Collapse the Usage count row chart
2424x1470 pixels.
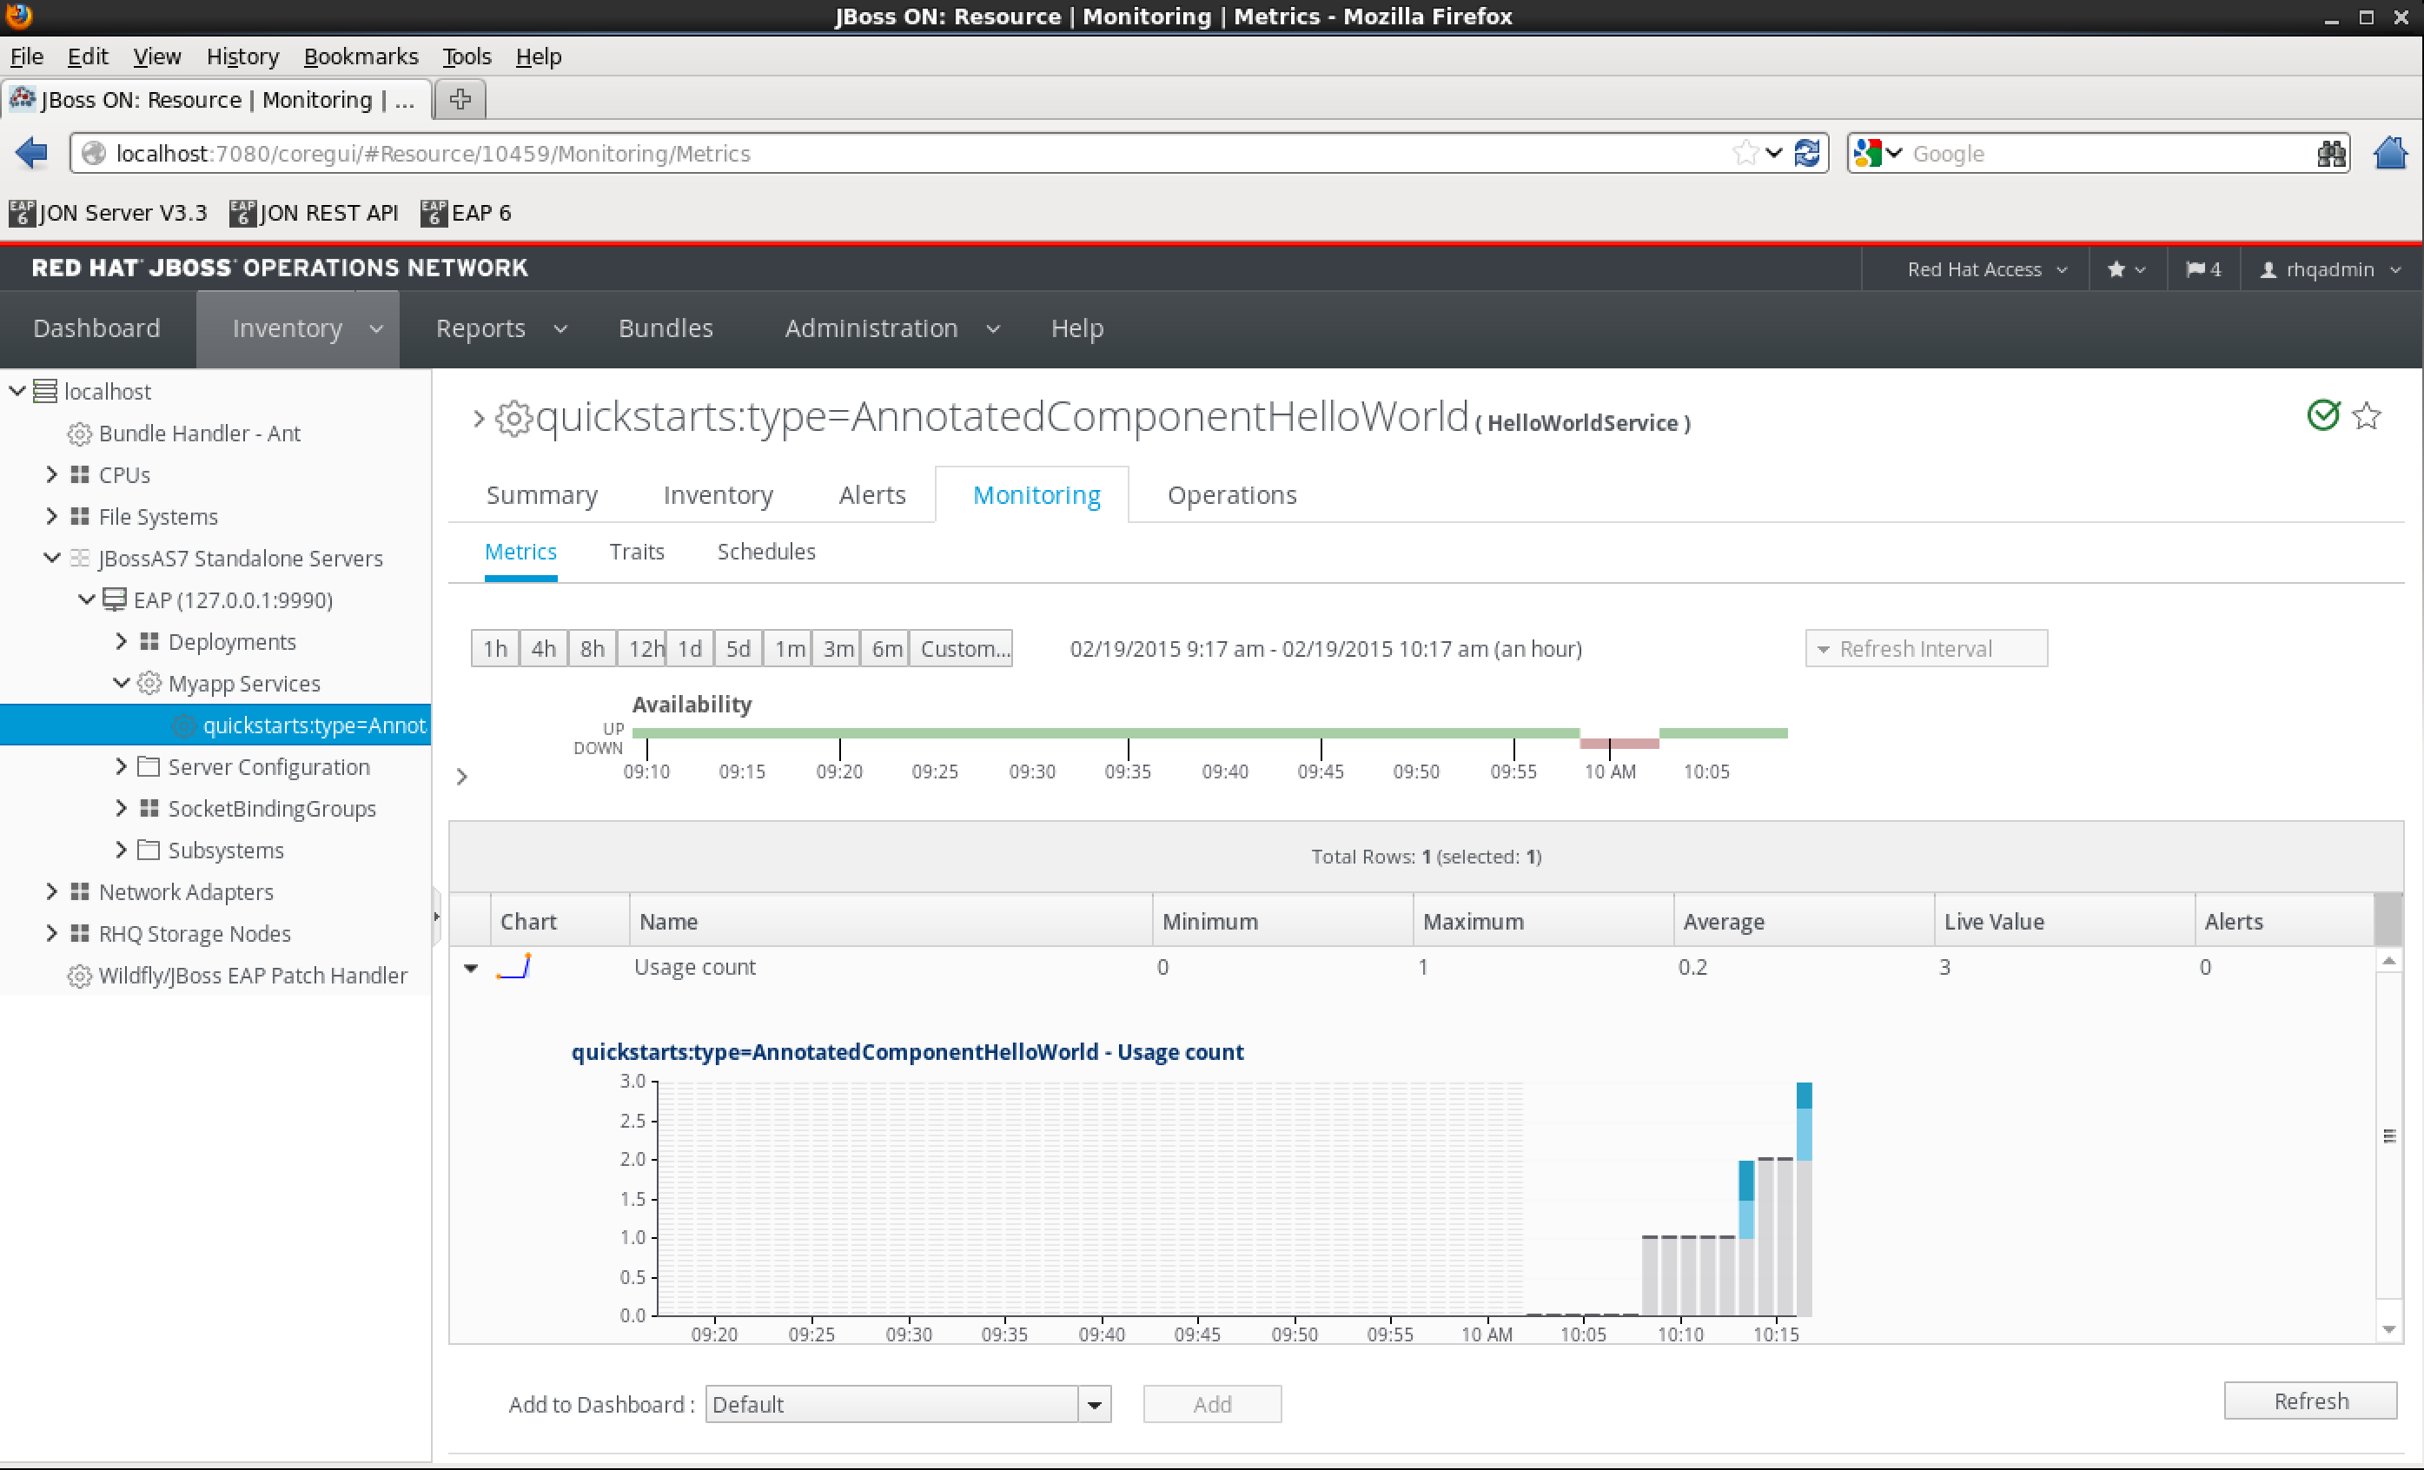[x=471, y=970]
